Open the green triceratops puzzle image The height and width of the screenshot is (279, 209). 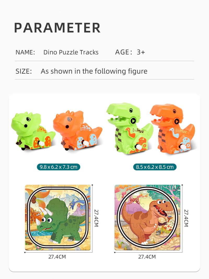coord(57,217)
